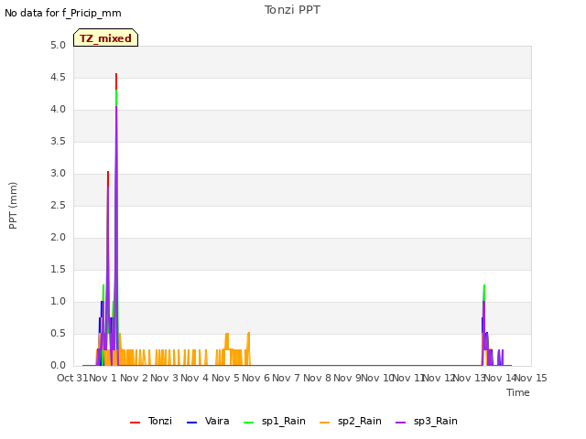Click the Nov 9 x-axis tick label

click(347, 378)
